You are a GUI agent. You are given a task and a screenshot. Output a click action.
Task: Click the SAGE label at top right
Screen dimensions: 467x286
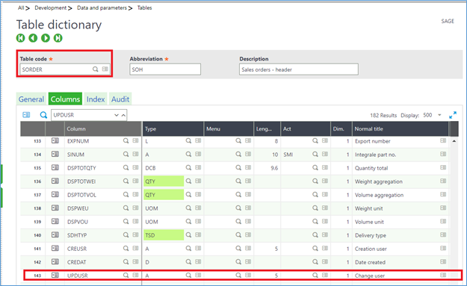click(448, 21)
